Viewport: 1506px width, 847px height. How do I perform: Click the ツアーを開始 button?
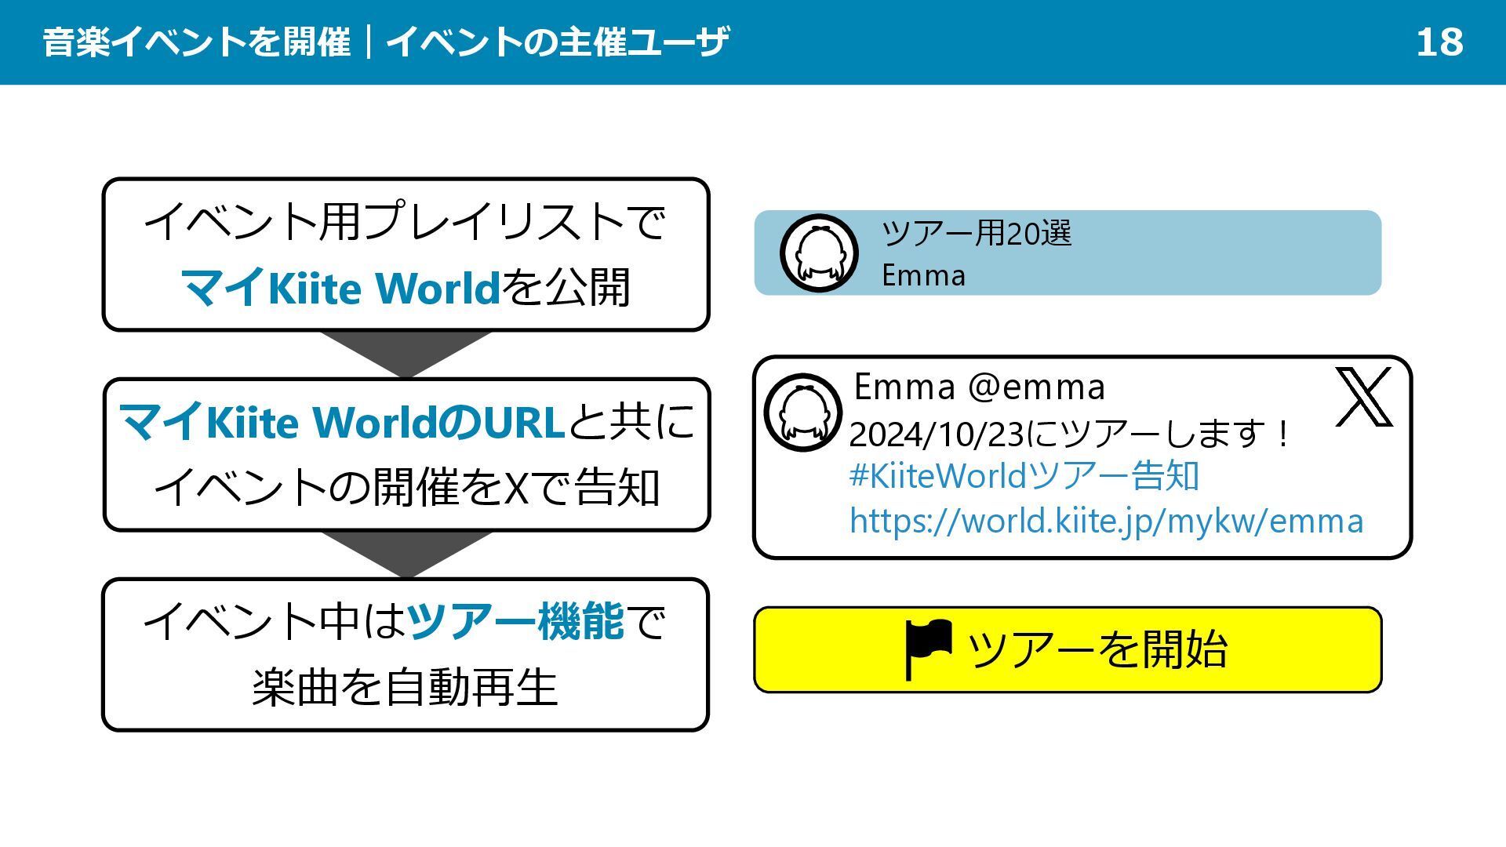1068,649
